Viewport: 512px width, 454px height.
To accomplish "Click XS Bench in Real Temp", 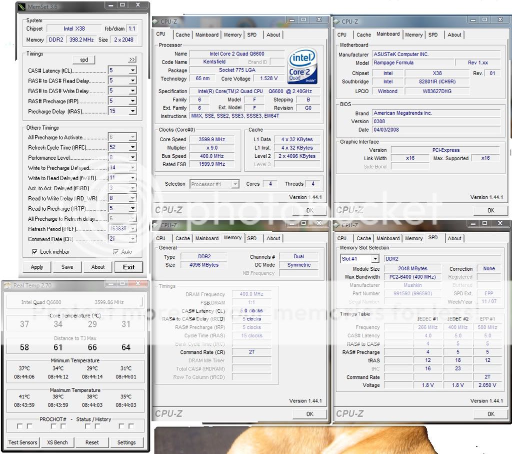I will (57, 442).
